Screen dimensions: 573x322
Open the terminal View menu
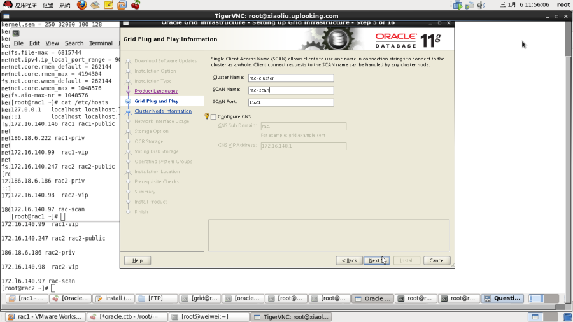52,43
